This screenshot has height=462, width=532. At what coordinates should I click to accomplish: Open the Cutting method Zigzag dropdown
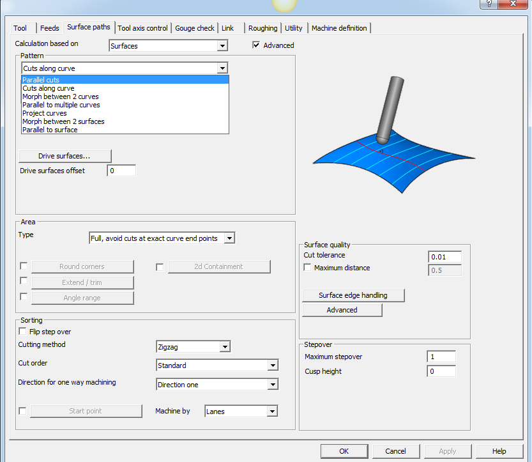point(225,347)
